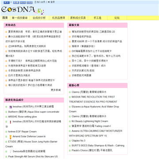The image size is (159, 159).
Task: Open MJ Beauty Lightening Night Cream
Action: coord(90,121)
